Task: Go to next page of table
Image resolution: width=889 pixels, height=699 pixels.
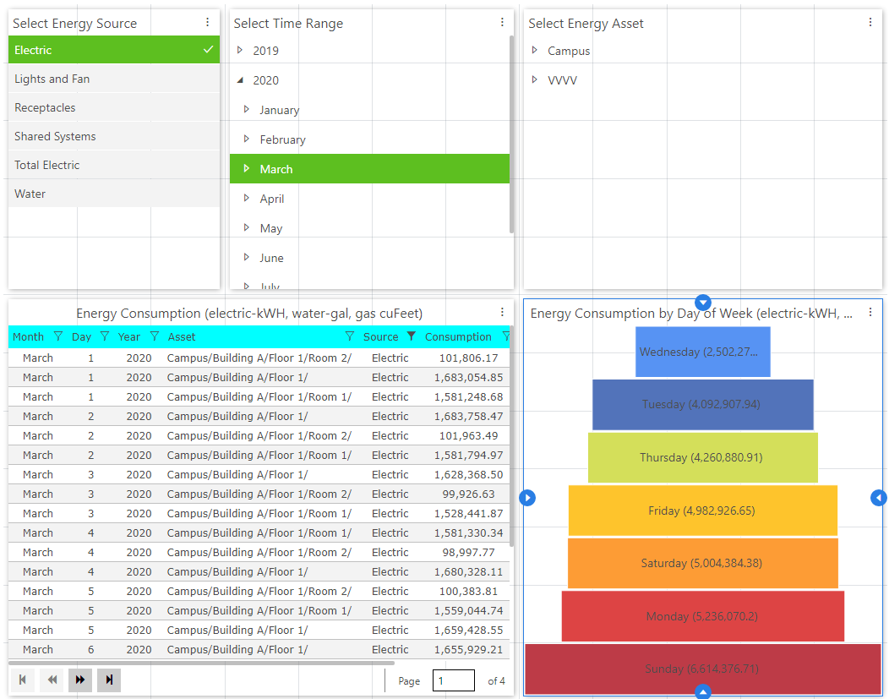Action: point(80,680)
